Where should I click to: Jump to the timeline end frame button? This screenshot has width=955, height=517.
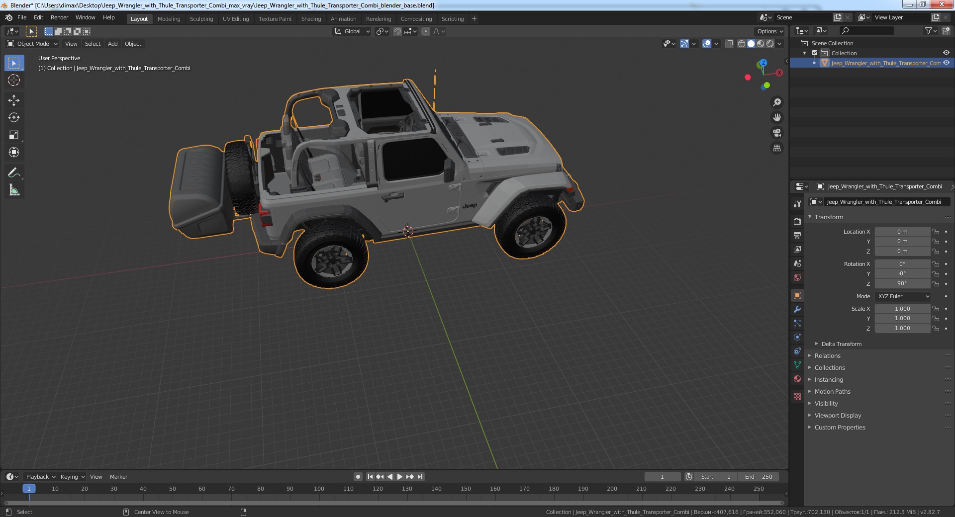click(420, 477)
